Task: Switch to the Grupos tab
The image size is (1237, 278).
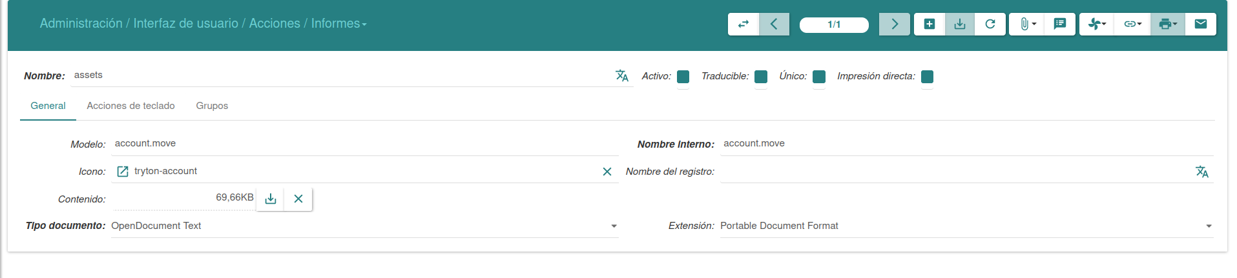Action: click(x=212, y=106)
